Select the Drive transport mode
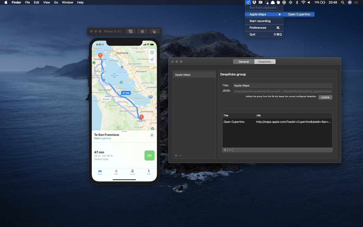Screen dimensions: 363x227 tap(100, 172)
